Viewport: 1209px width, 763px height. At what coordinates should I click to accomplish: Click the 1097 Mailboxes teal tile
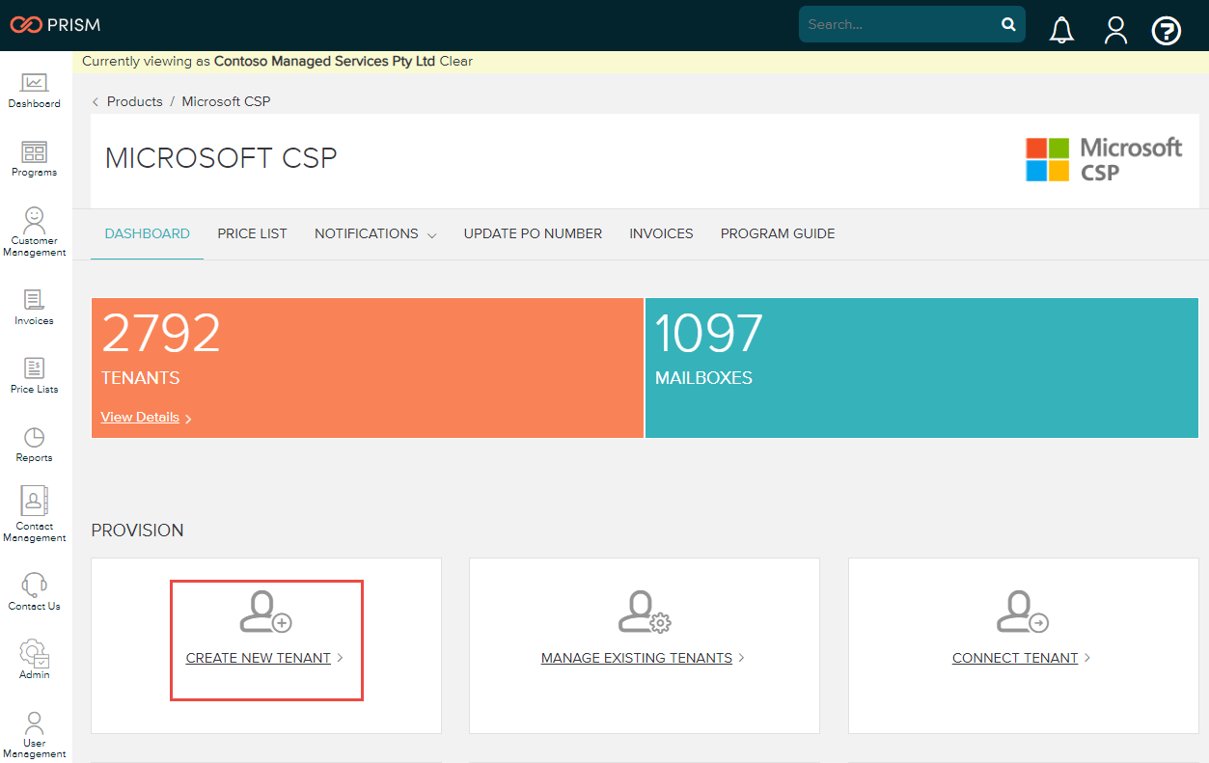[921, 368]
